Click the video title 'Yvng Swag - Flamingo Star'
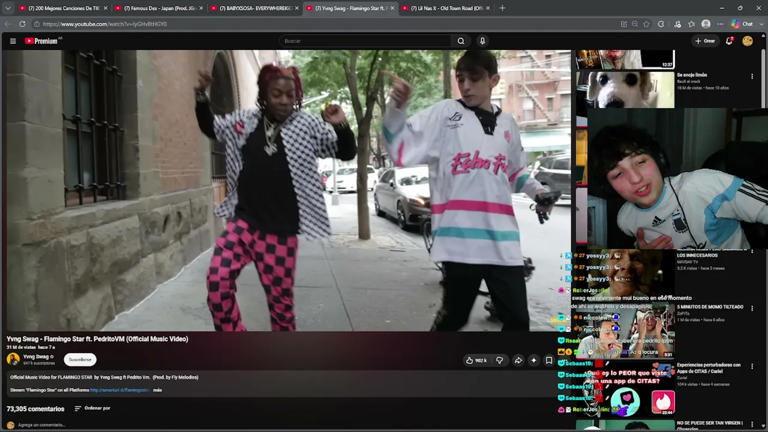 point(97,339)
